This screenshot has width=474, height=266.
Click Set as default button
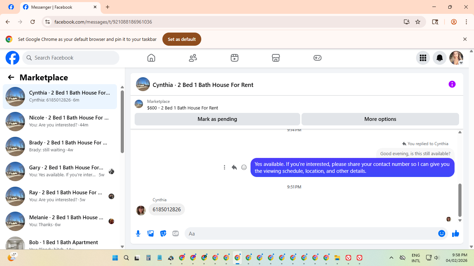182,39
